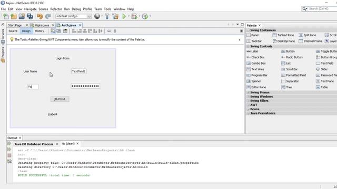Open the default config dropdown

click(74, 16)
